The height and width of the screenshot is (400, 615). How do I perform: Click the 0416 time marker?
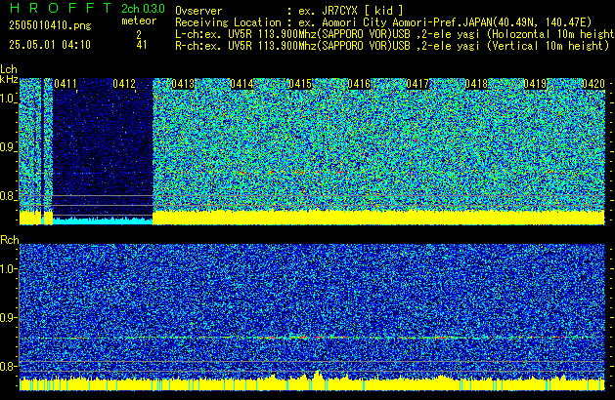pos(359,84)
